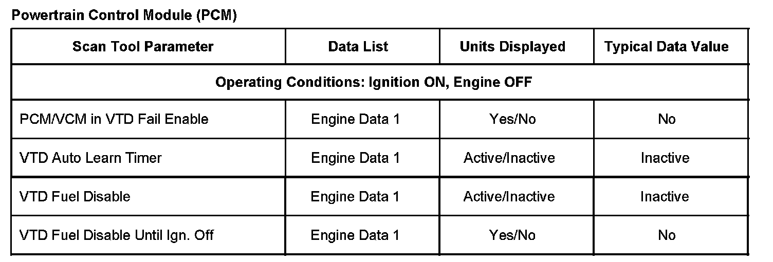Select Active/Inactive units in third row, VTD Fuel Disable
The height and width of the screenshot is (262, 773).
[x=509, y=197]
